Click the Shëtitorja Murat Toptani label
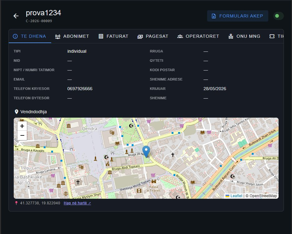 coord(135,185)
